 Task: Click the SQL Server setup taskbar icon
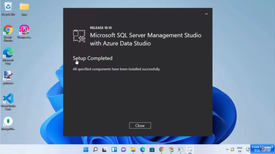pos(180,150)
